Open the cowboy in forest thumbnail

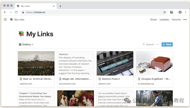[x=154, y=98]
